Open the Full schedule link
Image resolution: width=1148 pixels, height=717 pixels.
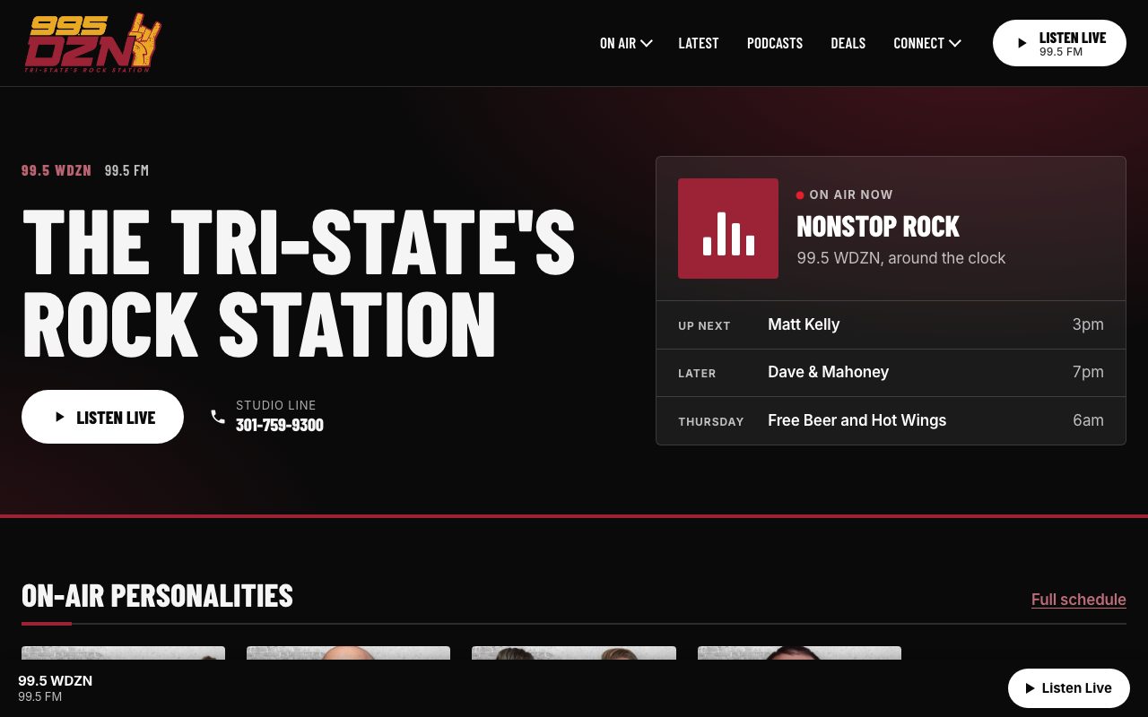[1079, 600]
